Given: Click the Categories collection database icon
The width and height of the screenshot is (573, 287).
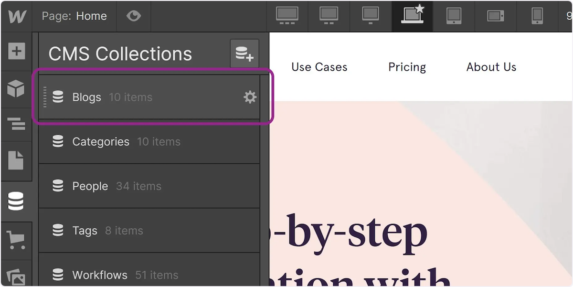Looking at the screenshot, I should click(x=58, y=142).
